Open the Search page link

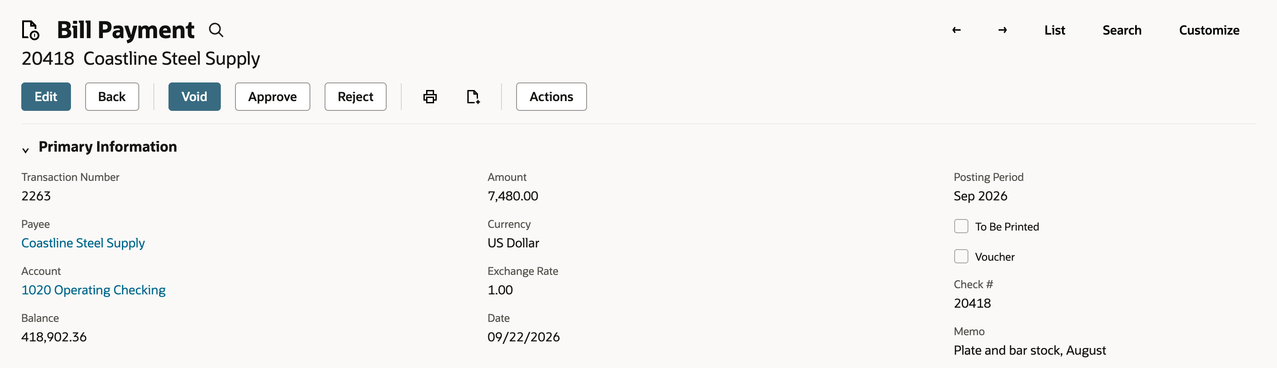click(x=1122, y=30)
